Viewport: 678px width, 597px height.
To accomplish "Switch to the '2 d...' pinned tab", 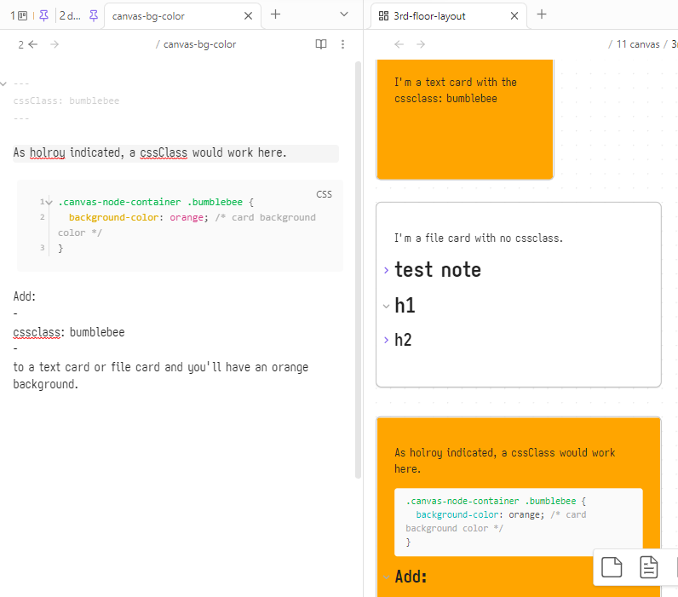I will [x=69, y=15].
